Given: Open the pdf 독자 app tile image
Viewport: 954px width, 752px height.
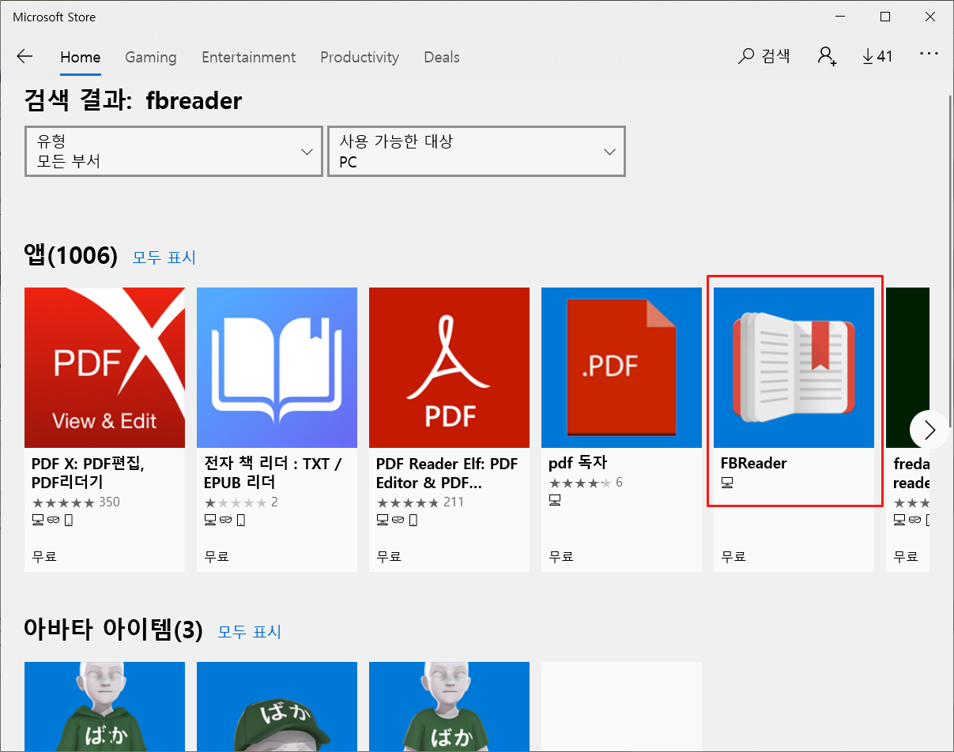Looking at the screenshot, I should pos(621,367).
